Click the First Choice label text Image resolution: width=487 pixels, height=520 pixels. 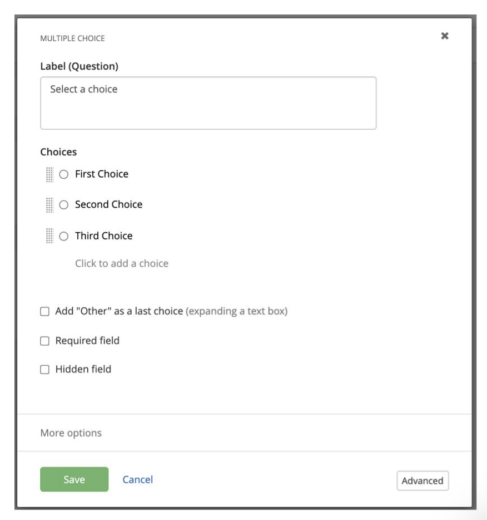102,174
